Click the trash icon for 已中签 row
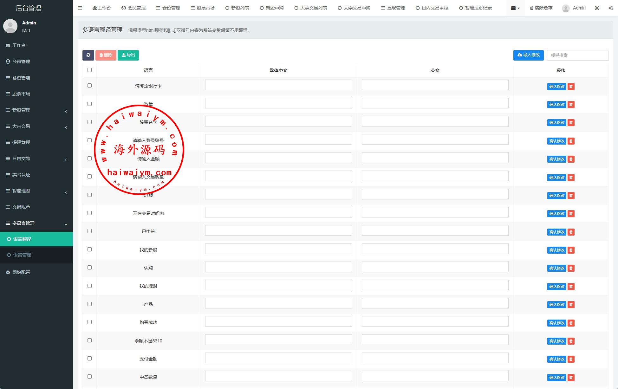Screen dimensions: 618x389 pyautogui.click(x=571, y=232)
